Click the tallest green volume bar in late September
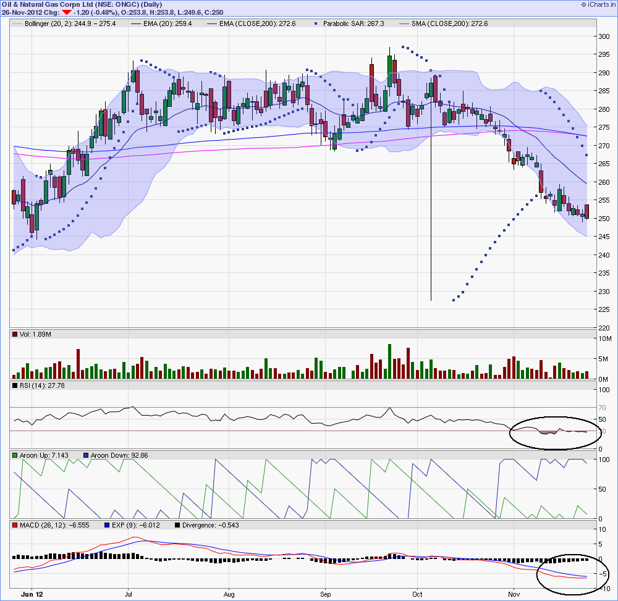This screenshot has width=618, height=601. (390, 361)
